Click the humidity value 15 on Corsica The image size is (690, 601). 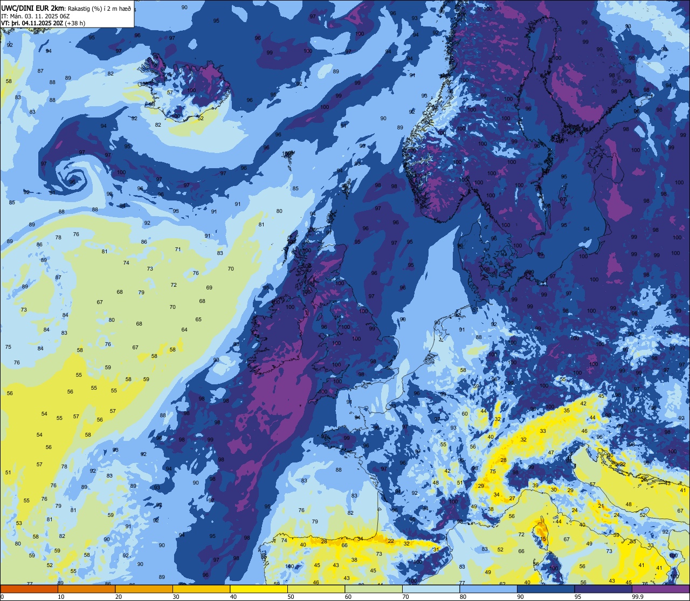coord(543,539)
